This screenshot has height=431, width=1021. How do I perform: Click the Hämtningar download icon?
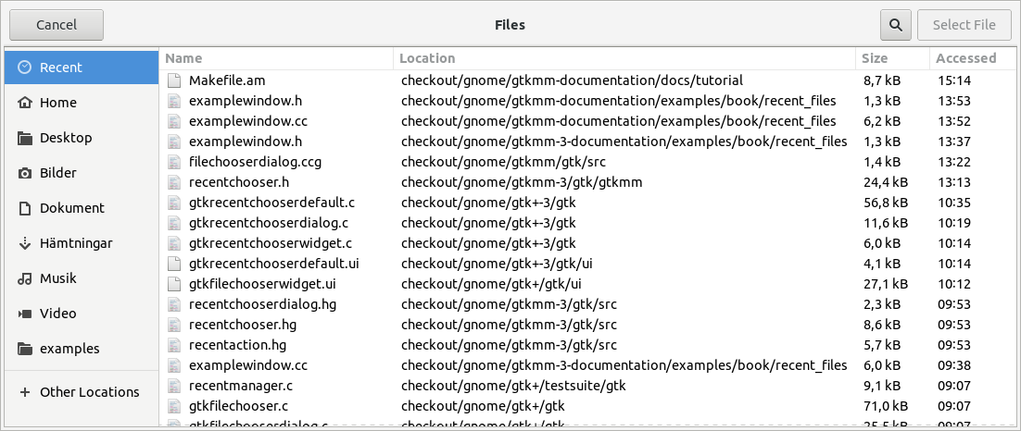click(25, 243)
